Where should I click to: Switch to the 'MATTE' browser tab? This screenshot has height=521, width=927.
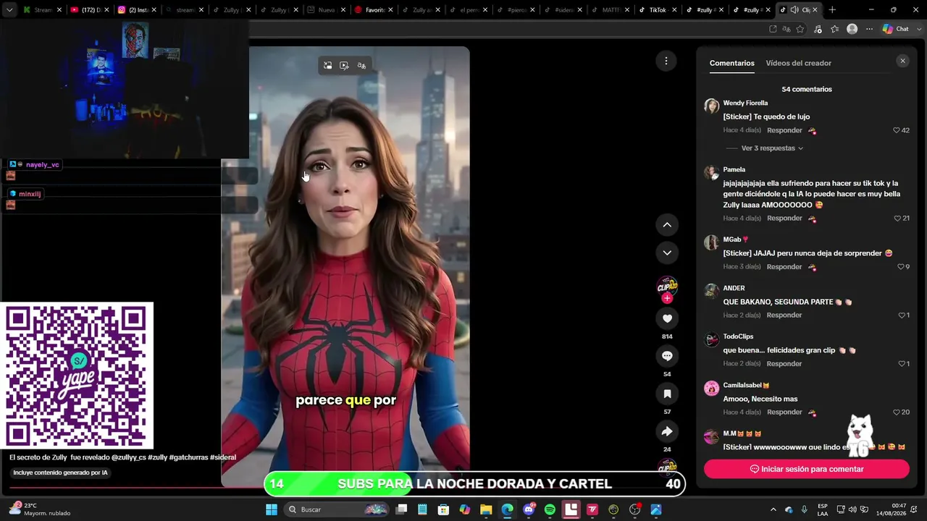[x=611, y=10]
